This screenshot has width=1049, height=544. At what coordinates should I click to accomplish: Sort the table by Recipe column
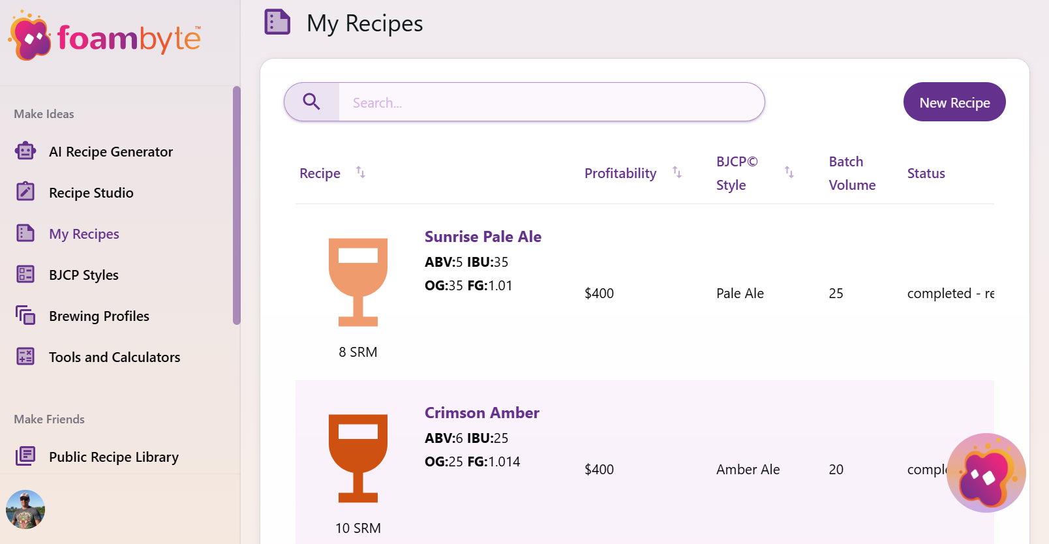pyautogui.click(x=360, y=172)
